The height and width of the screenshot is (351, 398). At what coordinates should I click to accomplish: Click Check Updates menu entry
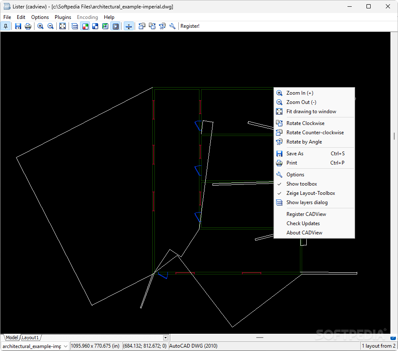click(x=314, y=223)
